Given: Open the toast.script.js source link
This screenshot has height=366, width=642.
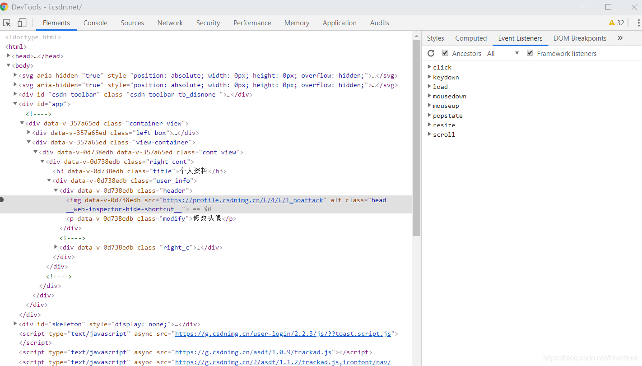Looking at the screenshot, I should [283, 334].
